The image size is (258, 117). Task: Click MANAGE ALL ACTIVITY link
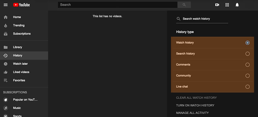pyautogui.click(x=192, y=113)
